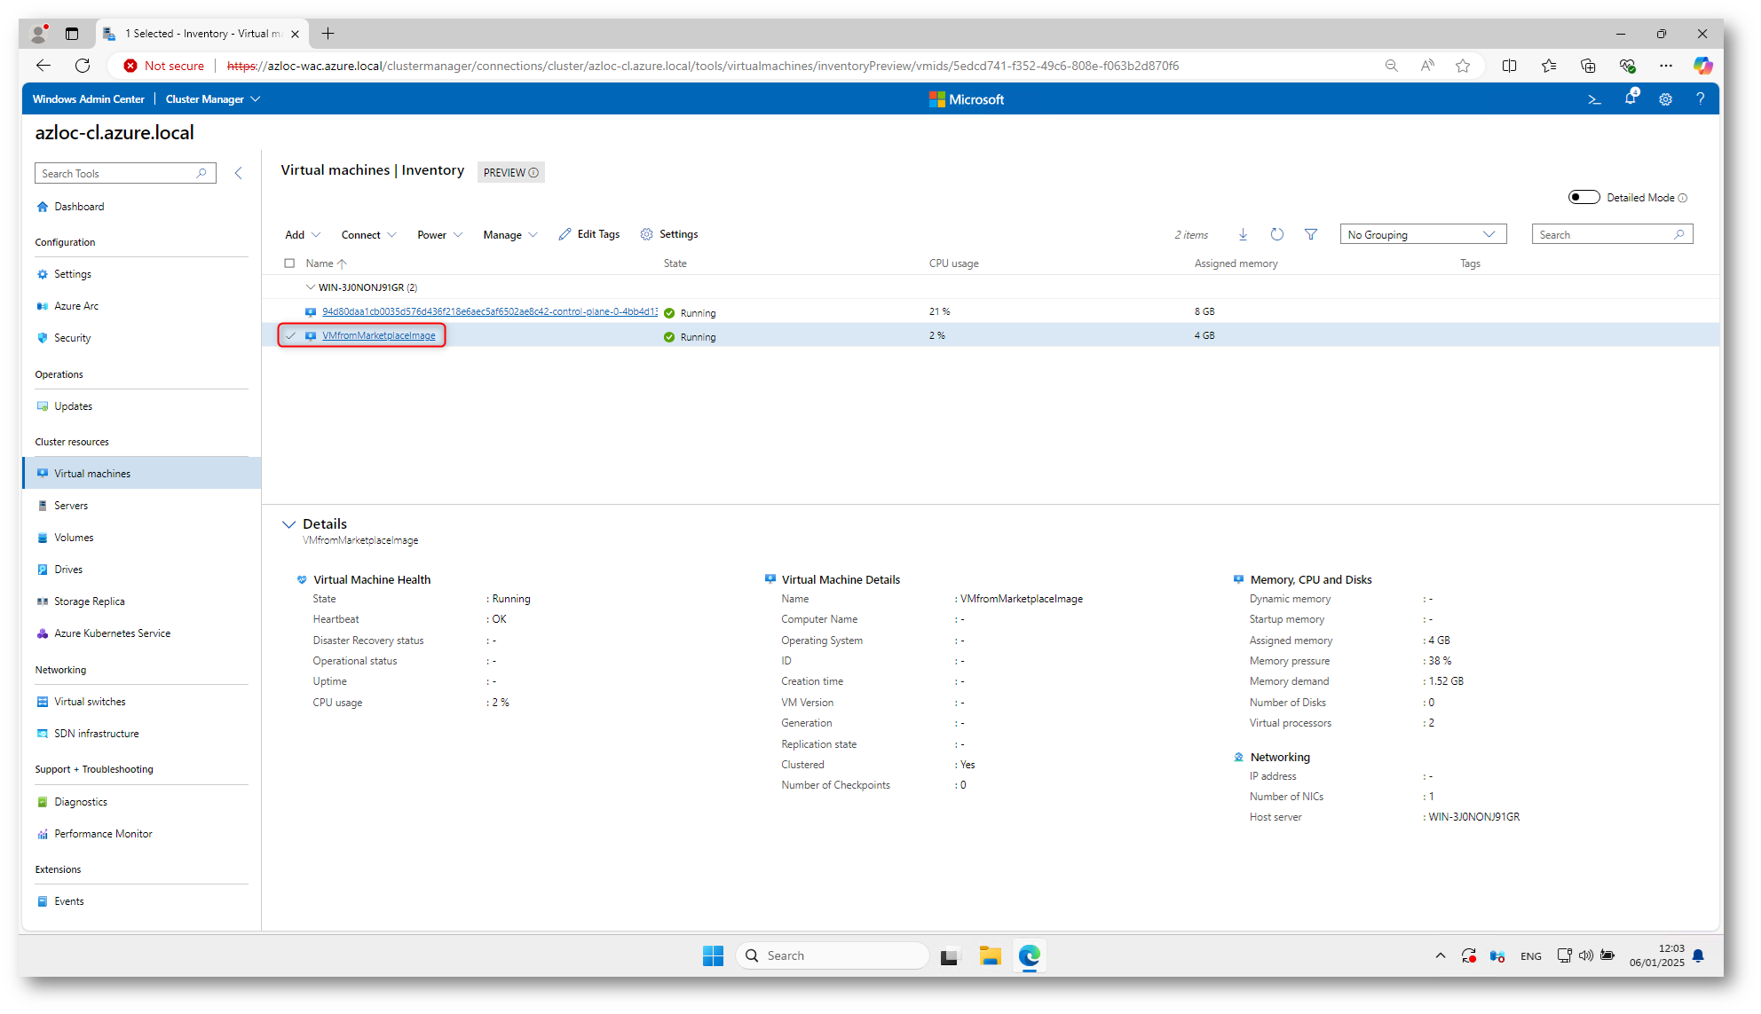Open Task View on taskbar
Screen dimensions: 1761x1014
[951, 955]
